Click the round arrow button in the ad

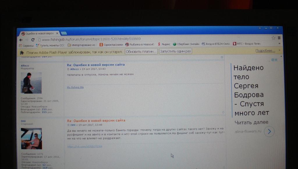(269, 132)
